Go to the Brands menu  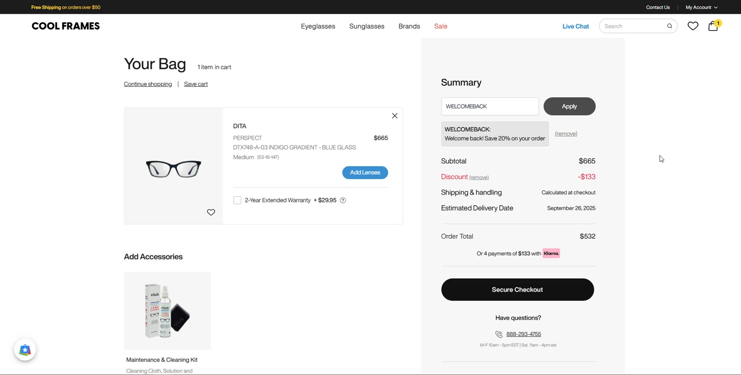coord(409,26)
